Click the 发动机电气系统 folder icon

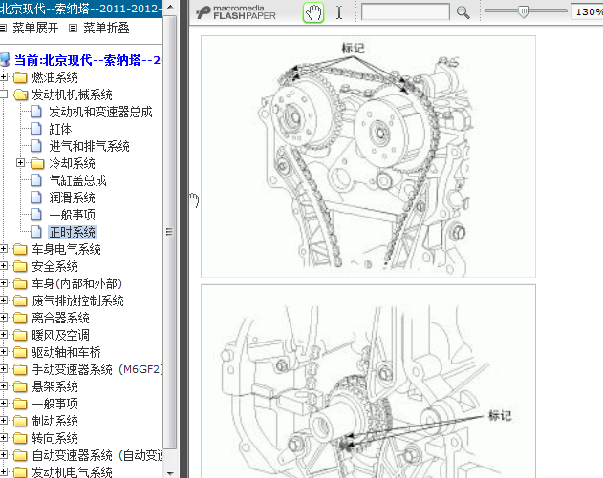[x=20, y=472]
